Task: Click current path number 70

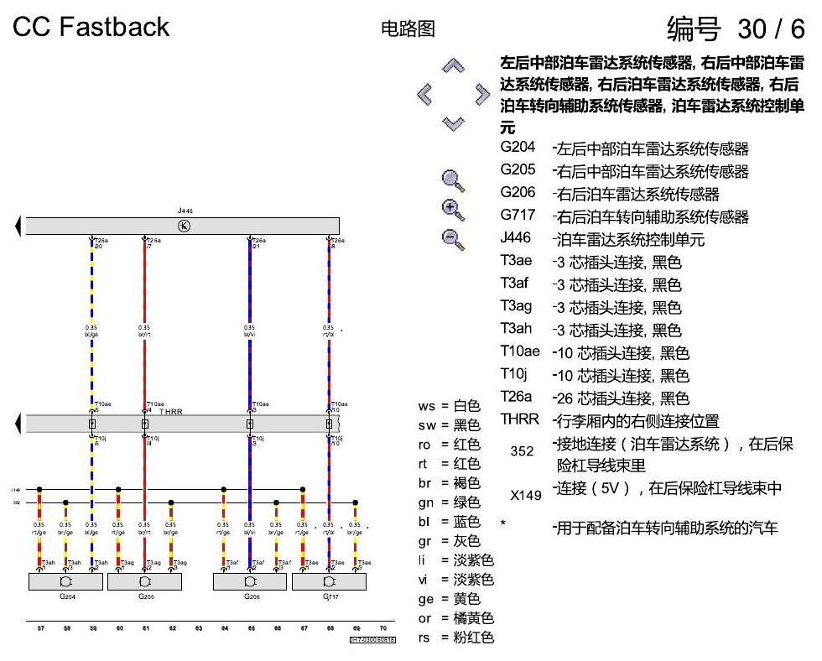Action: point(382,628)
